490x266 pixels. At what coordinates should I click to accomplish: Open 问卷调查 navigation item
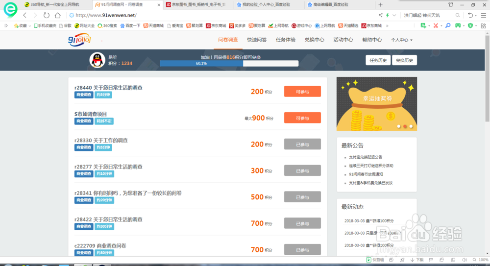tap(228, 40)
